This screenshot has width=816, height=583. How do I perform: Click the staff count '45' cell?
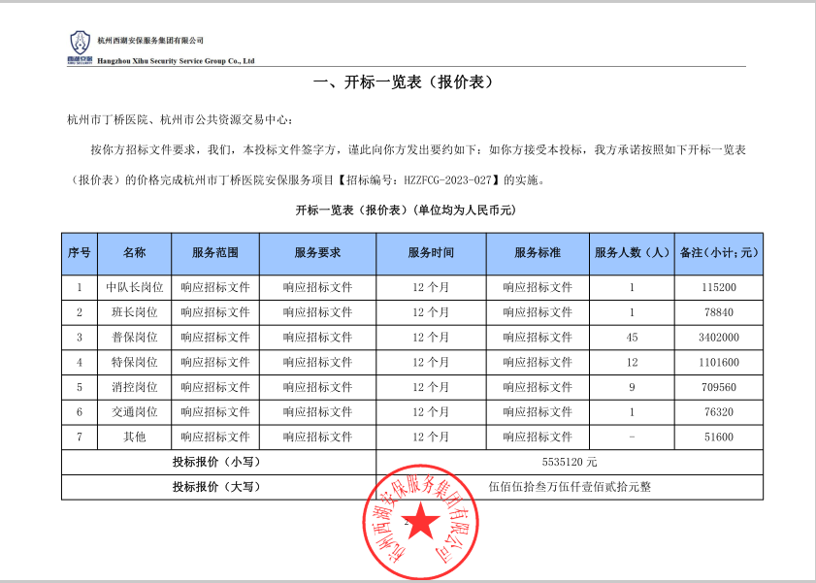click(632, 337)
